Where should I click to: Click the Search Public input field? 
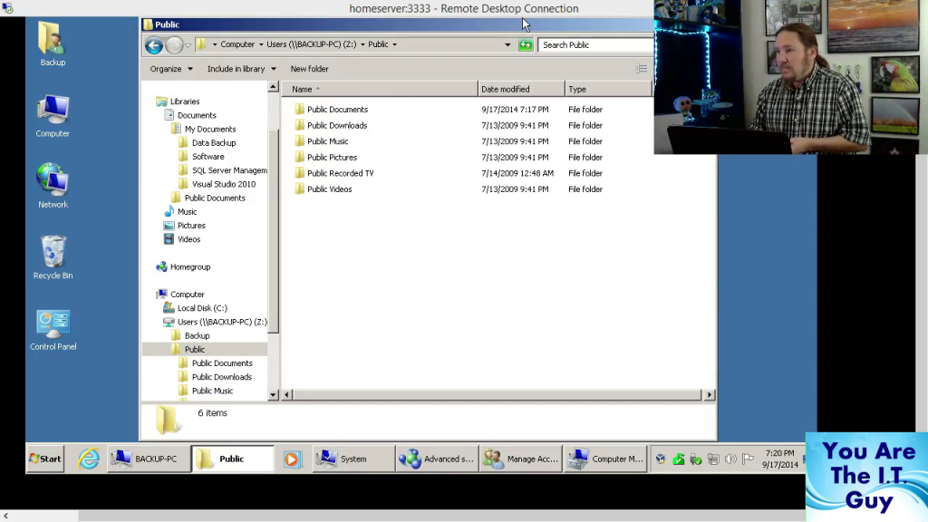(x=596, y=45)
